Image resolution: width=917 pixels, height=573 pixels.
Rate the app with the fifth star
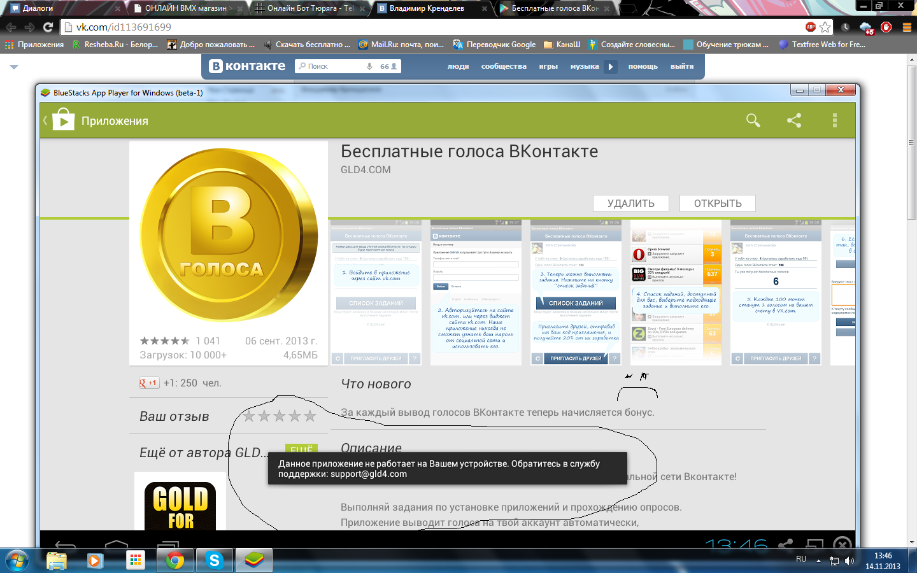click(310, 416)
